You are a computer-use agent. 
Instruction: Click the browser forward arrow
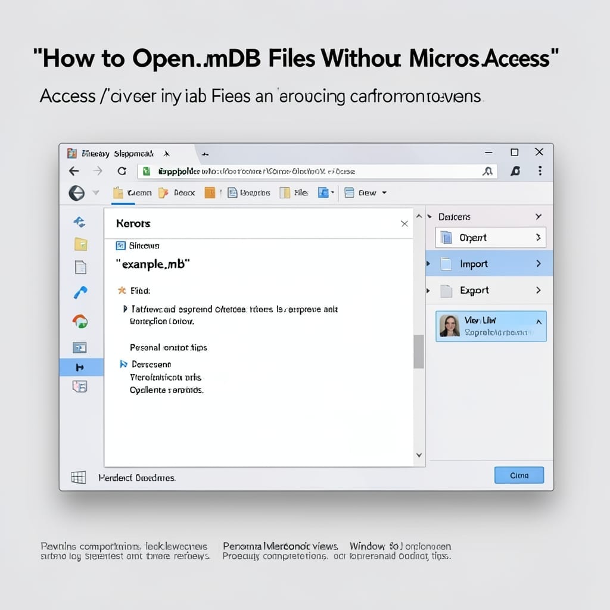98,171
